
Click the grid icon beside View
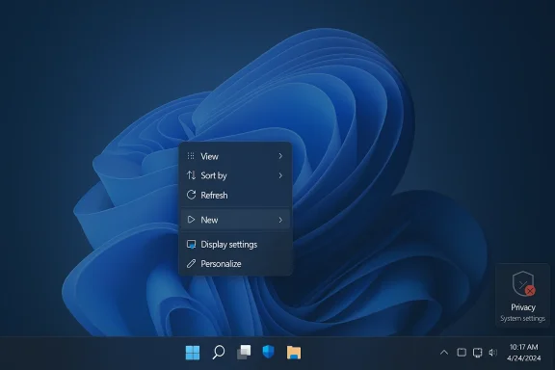point(191,156)
